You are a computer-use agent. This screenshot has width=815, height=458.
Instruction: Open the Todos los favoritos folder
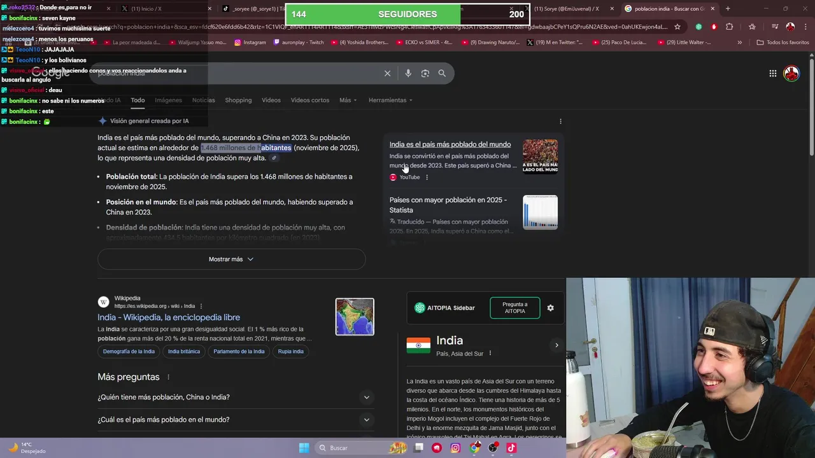click(x=783, y=43)
